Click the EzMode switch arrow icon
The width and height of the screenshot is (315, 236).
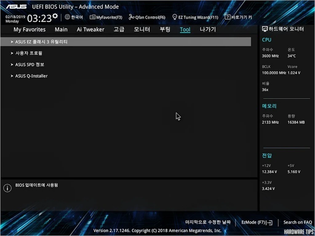pyautogui.click(x=269, y=222)
